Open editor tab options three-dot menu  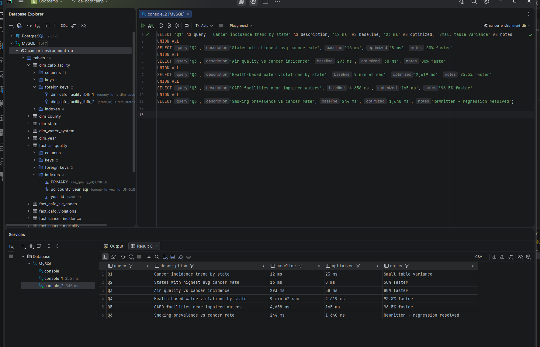tap(529, 14)
